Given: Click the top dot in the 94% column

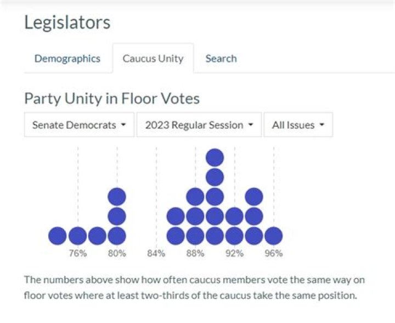Looking at the screenshot, I should [254, 197].
